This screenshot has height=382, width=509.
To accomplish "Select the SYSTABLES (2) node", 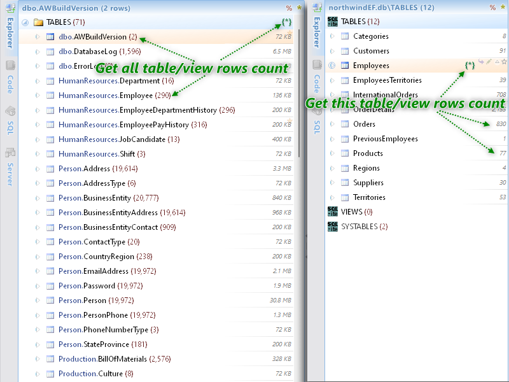I will [417, 227].
